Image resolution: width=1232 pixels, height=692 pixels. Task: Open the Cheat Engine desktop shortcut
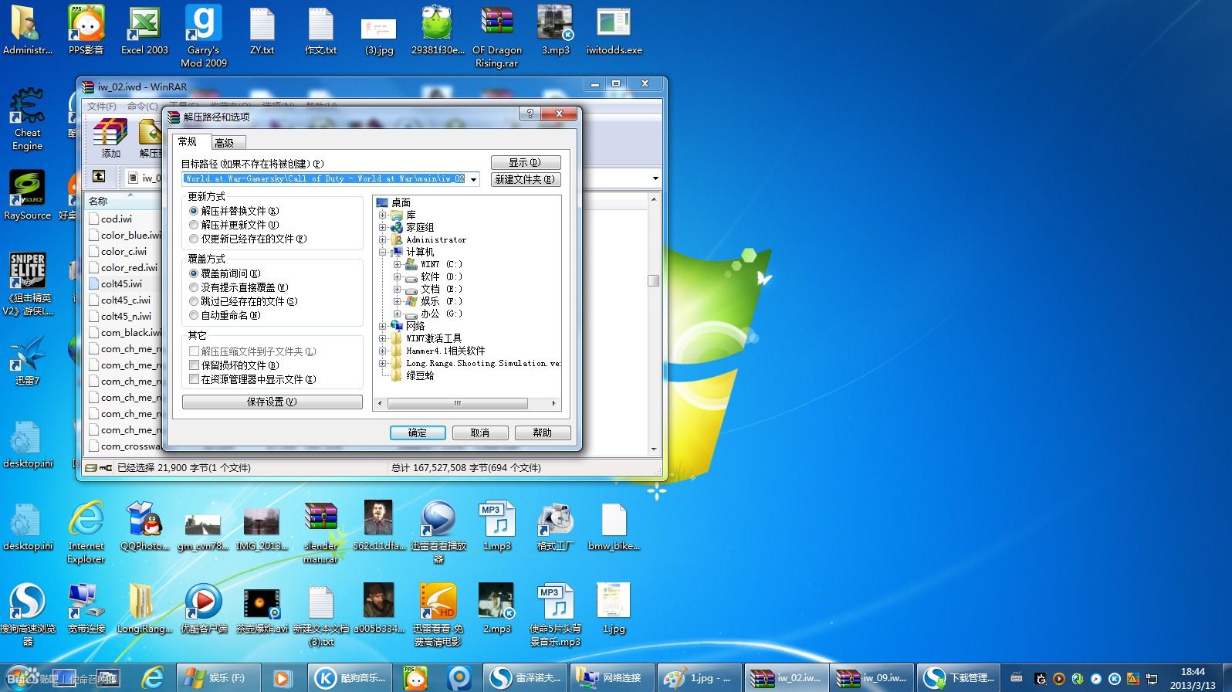[x=27, y=120]
